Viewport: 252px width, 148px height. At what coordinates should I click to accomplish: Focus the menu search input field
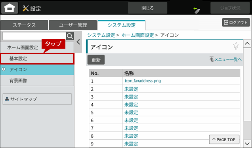tap(34, 36)
